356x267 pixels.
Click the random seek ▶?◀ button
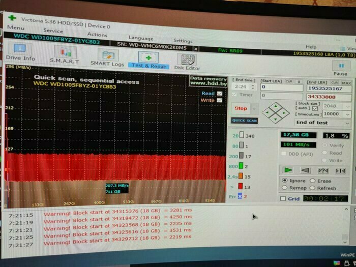click(x=323, y=170)
